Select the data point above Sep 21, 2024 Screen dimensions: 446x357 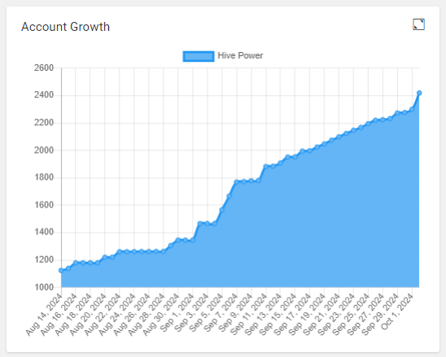click(339, 137)
